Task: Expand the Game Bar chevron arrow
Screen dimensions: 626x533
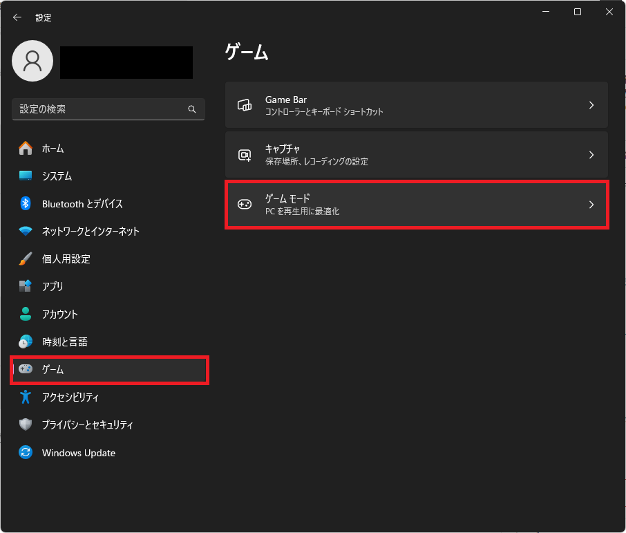Action: point(591,105)
